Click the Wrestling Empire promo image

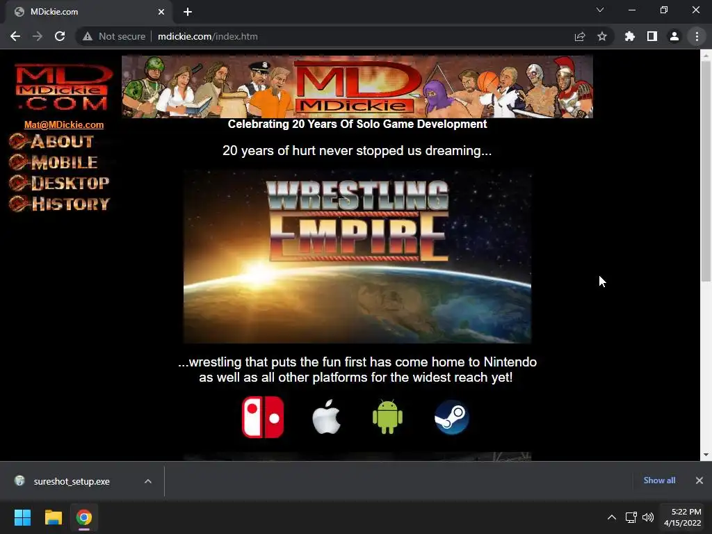pyautogui.click(x=357, y=257)
